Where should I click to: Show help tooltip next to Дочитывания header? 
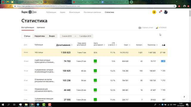click(x=72, y=45)
